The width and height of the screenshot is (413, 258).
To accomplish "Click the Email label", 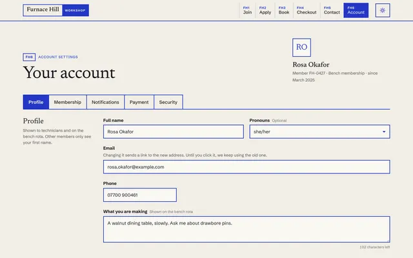I will pos(109,148).
